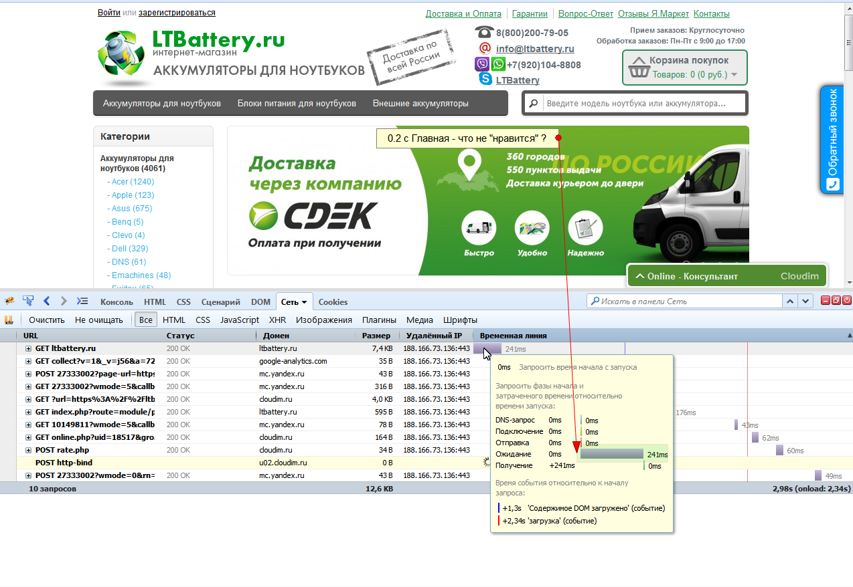Open the shopping cart dropdown arrow

pyautogui.click(x=734, y=75)
